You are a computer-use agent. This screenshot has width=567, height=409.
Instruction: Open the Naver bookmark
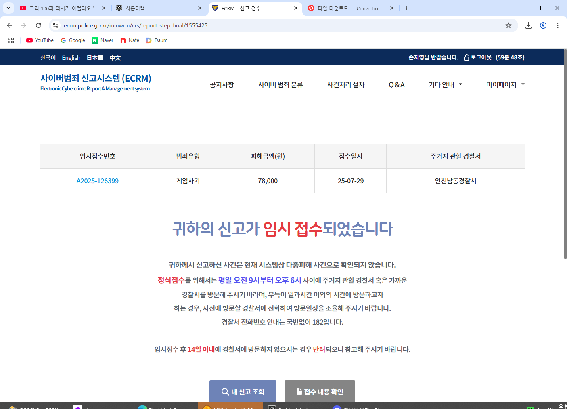click(103, 40)
